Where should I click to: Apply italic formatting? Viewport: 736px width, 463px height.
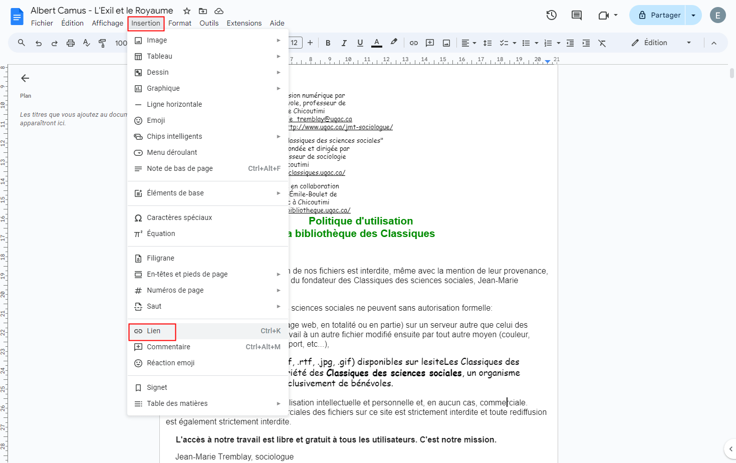tap(344, 43)
